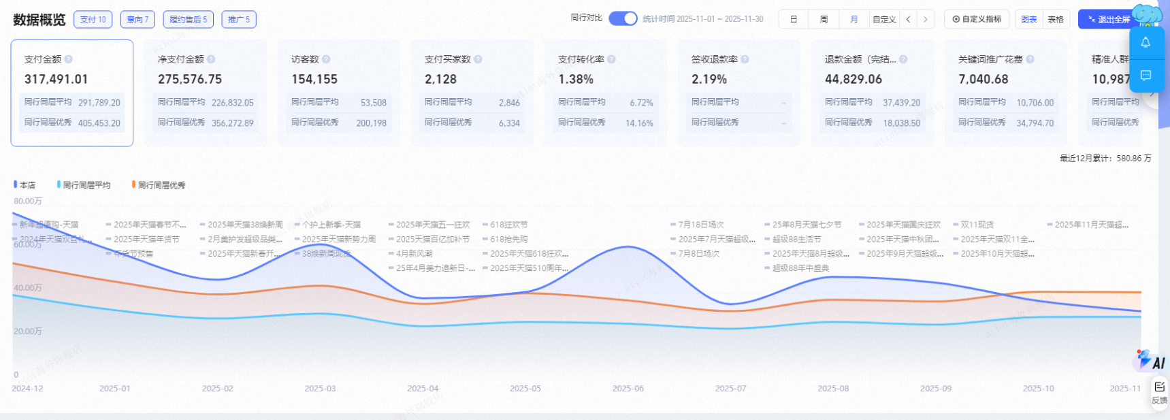Click help icon next to 支付金额
This screenshot has width=1170, height=420.
coord(69,60)
